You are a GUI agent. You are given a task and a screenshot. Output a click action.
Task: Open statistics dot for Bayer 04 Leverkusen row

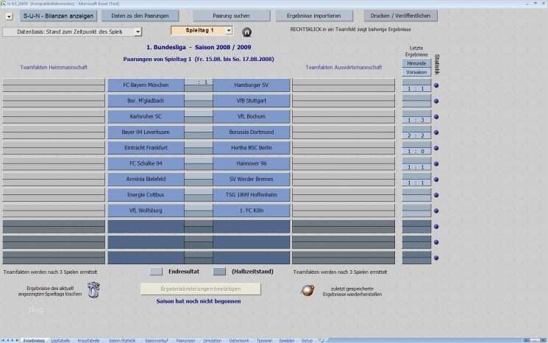coord(436,132)
